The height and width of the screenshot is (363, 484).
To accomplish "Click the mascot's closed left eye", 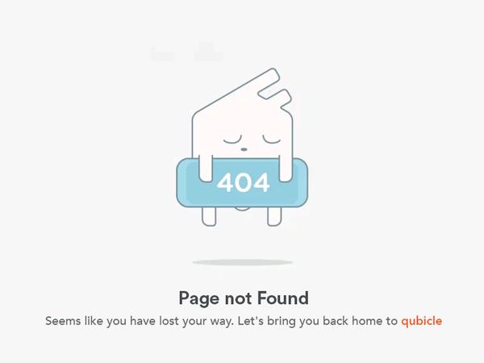I will (232, 140).
